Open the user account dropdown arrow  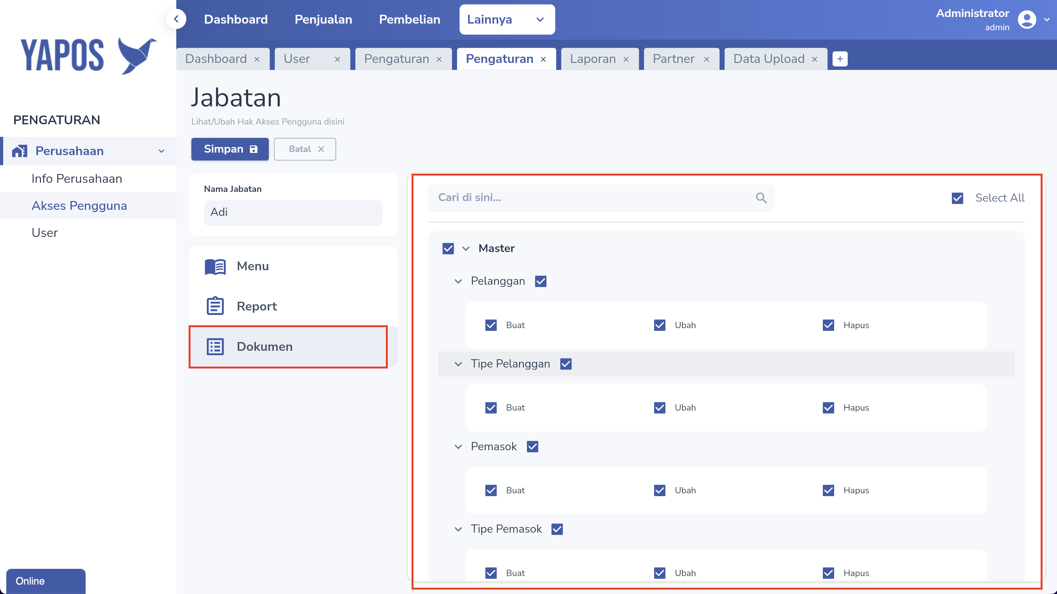(x=1046, y=20)
